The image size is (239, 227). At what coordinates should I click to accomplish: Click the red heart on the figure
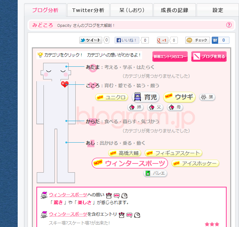pyautogui.click(x=65, y=84)
